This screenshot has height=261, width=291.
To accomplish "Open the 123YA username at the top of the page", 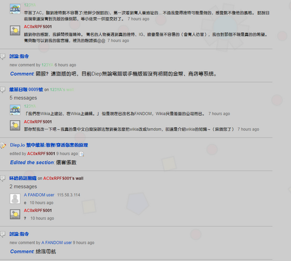I will 30,5.
